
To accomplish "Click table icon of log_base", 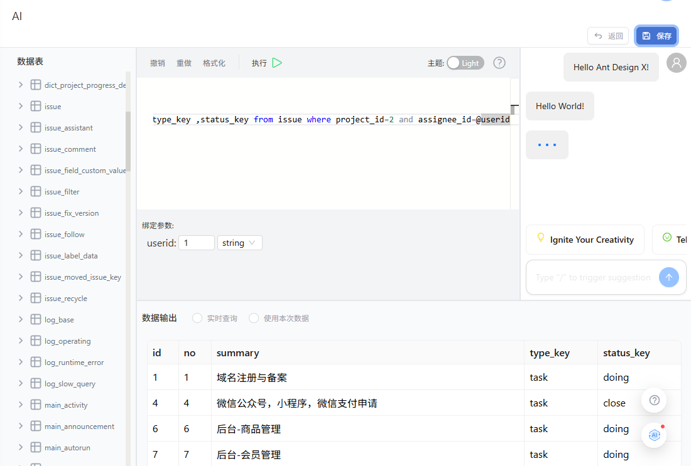I will pyautogui.click(x=36, y=319).
